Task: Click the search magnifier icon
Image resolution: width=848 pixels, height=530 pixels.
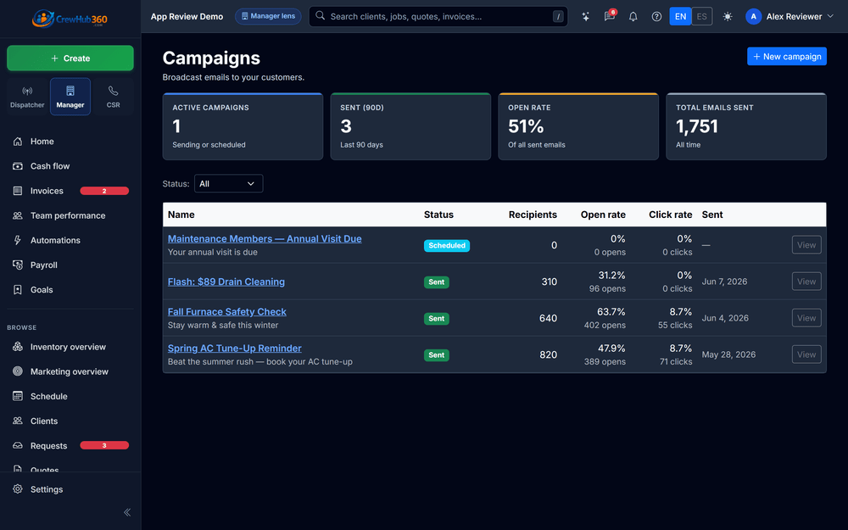Action: click(x=321, y=15)
